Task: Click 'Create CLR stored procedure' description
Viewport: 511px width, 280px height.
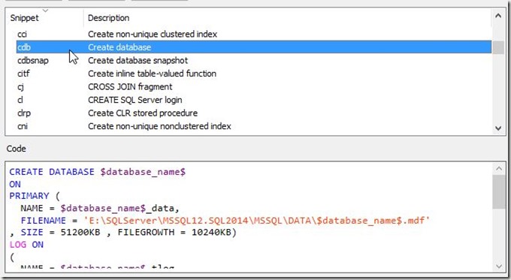Action: click(x=143, y=113)
